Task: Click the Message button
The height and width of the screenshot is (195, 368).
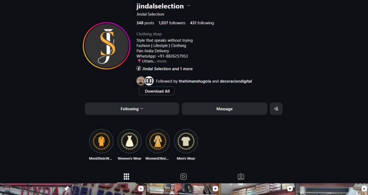Action: tap(224, 109)
